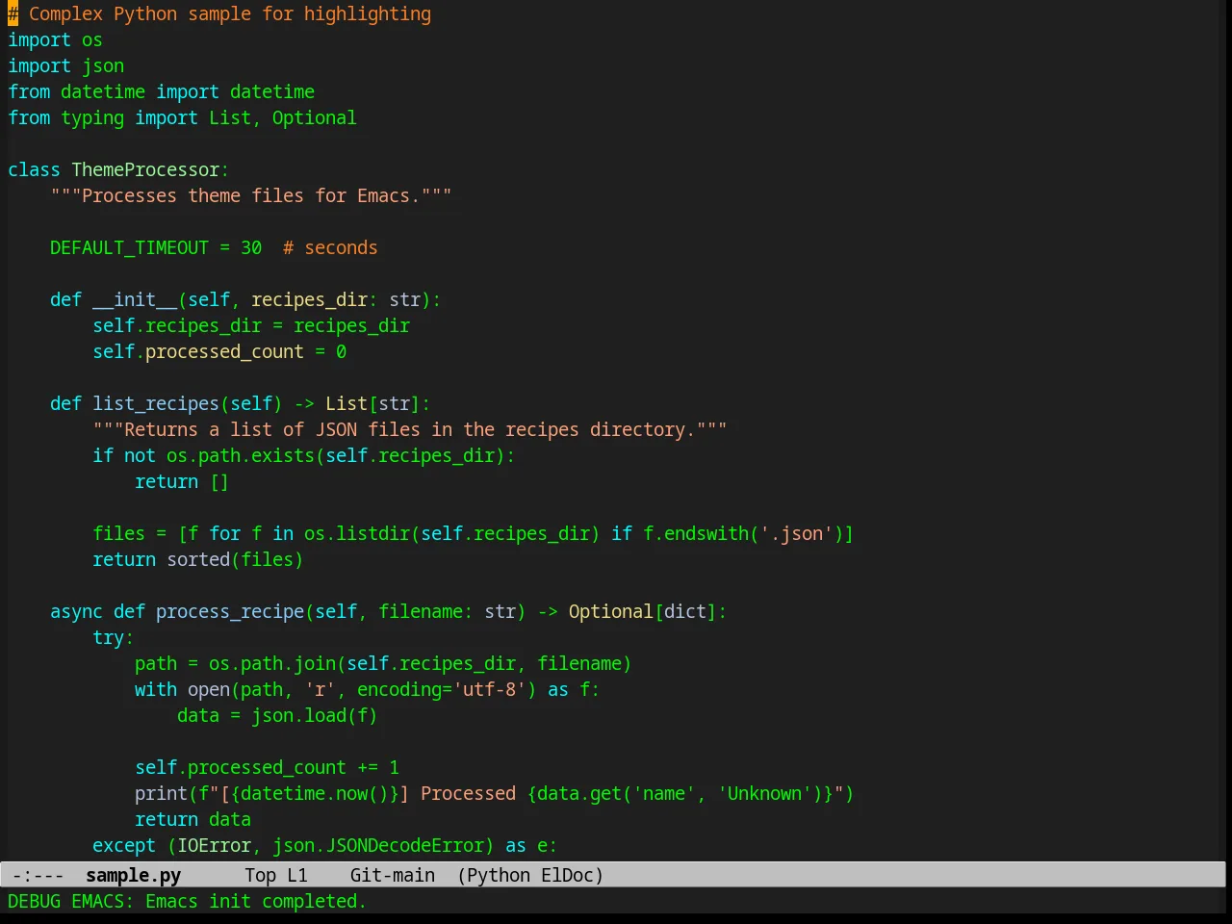
Task: Click 'json.JSONDecodeError' in except clause
Action: coord(378,845)
